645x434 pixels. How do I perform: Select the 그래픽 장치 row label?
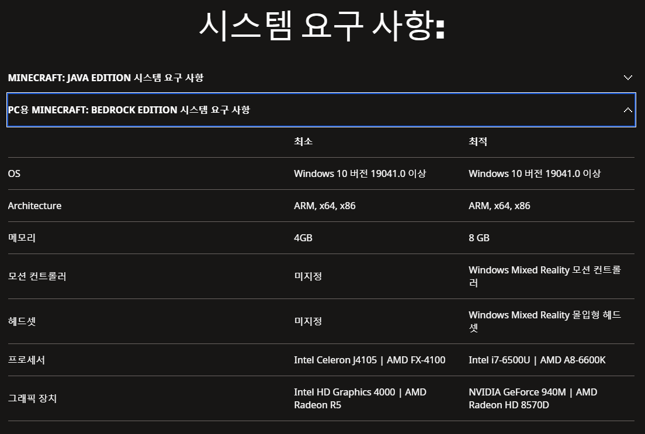click(x=32, y=398)
